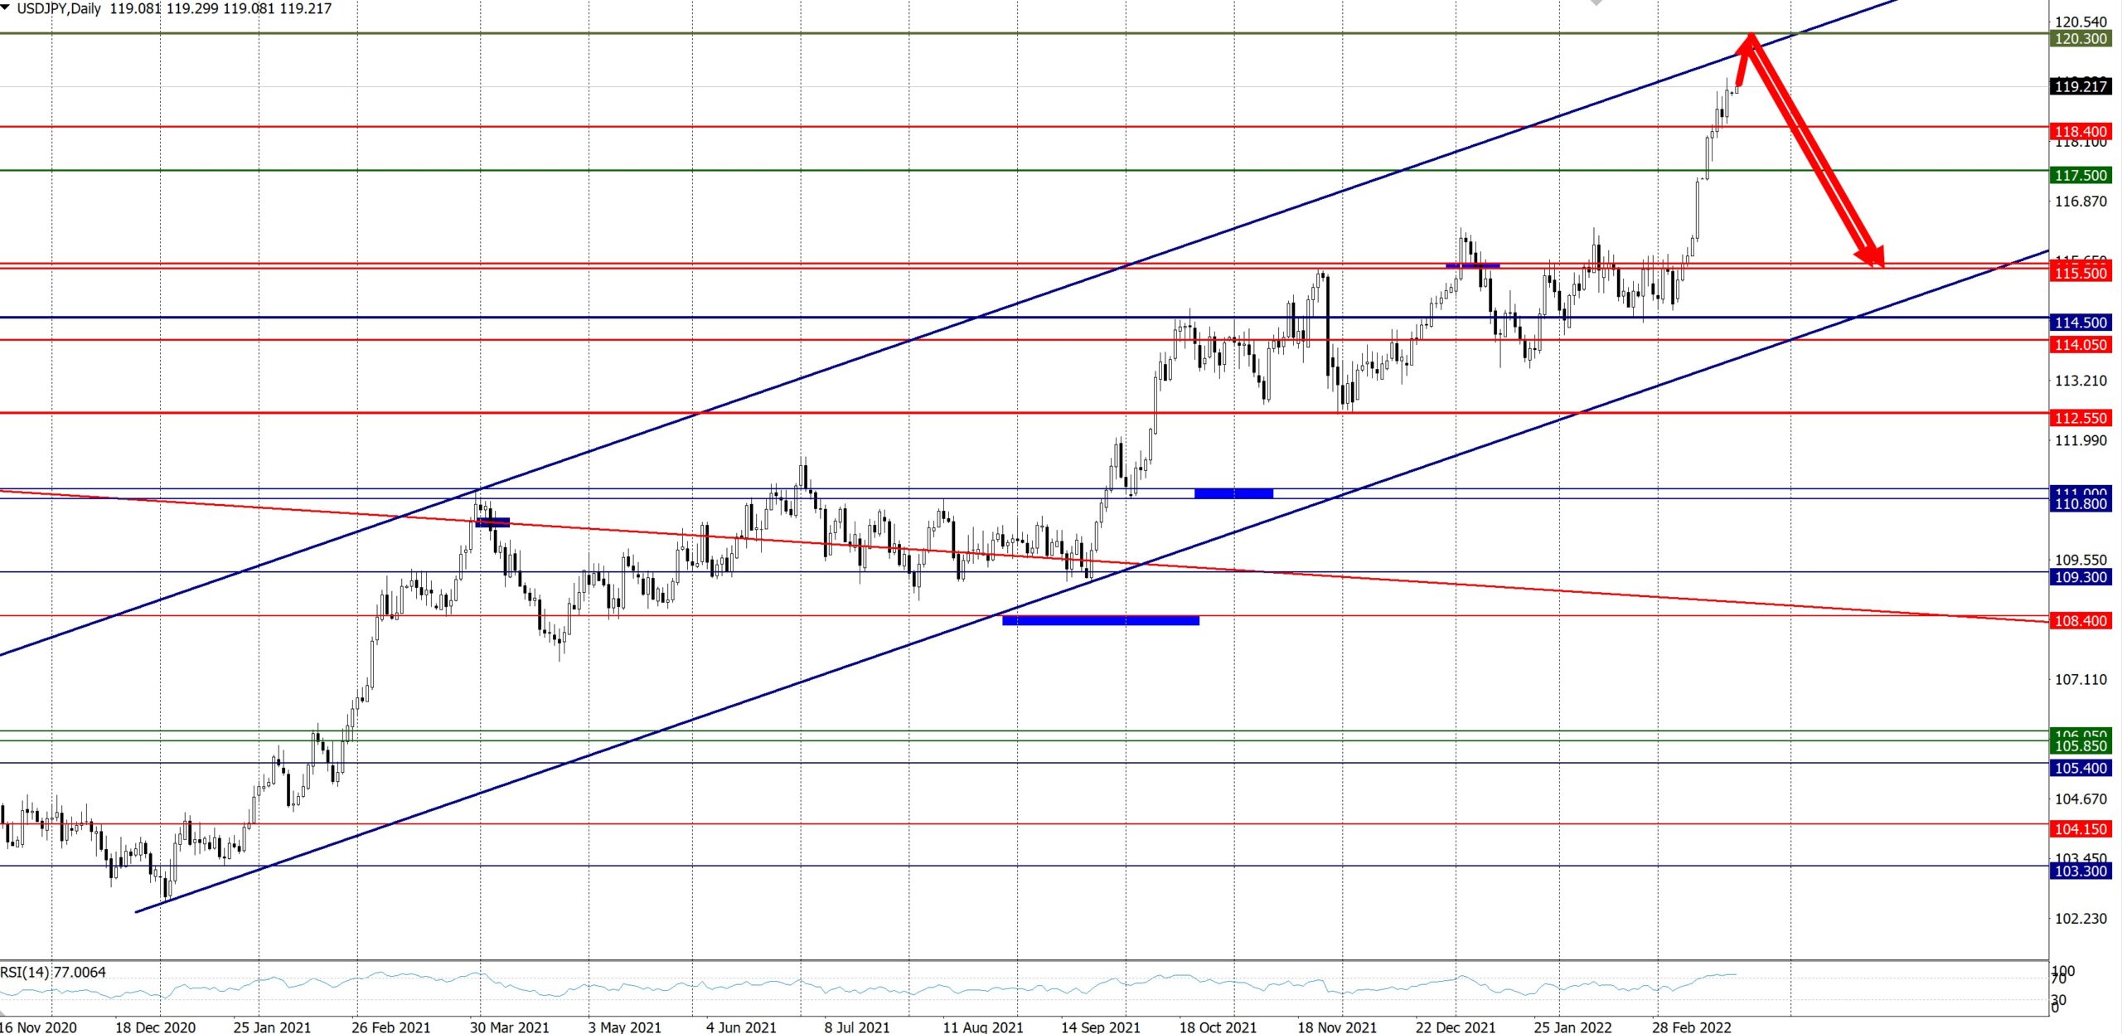The height and width of the screenshot is (1034, 2122).
Task: Click the navy 114.500 level label
Action: coord(2081,323)
